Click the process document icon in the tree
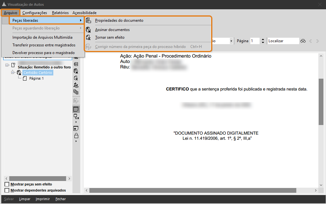 pyautogui.click(x=13, y=65)
